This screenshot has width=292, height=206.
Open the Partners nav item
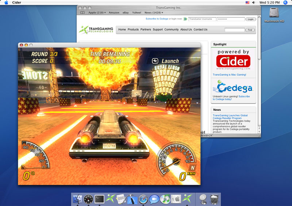coord(146,30)
